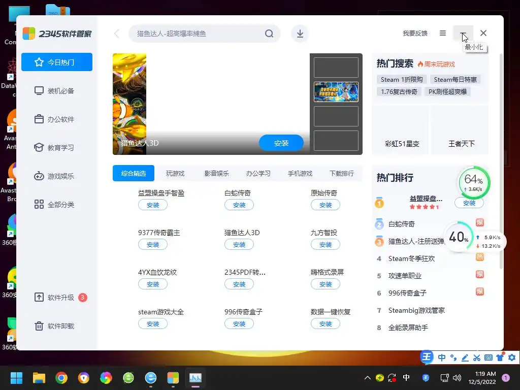Click the 周末玩游戏 flame link
Image resolution: width=520 pixels, height=390 pixels.
pyautogui.click(x=436, y=64)
